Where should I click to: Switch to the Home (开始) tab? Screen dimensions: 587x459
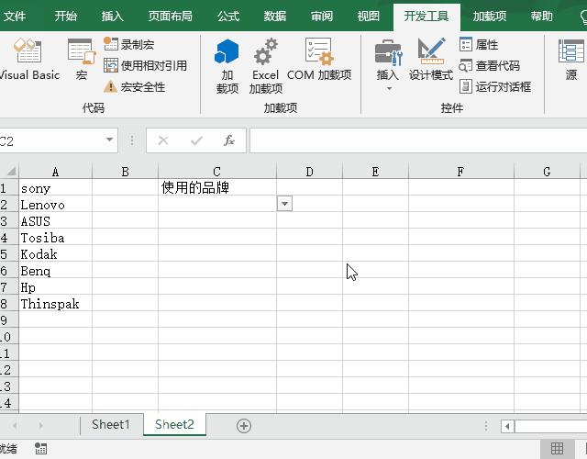coord(65,17)
